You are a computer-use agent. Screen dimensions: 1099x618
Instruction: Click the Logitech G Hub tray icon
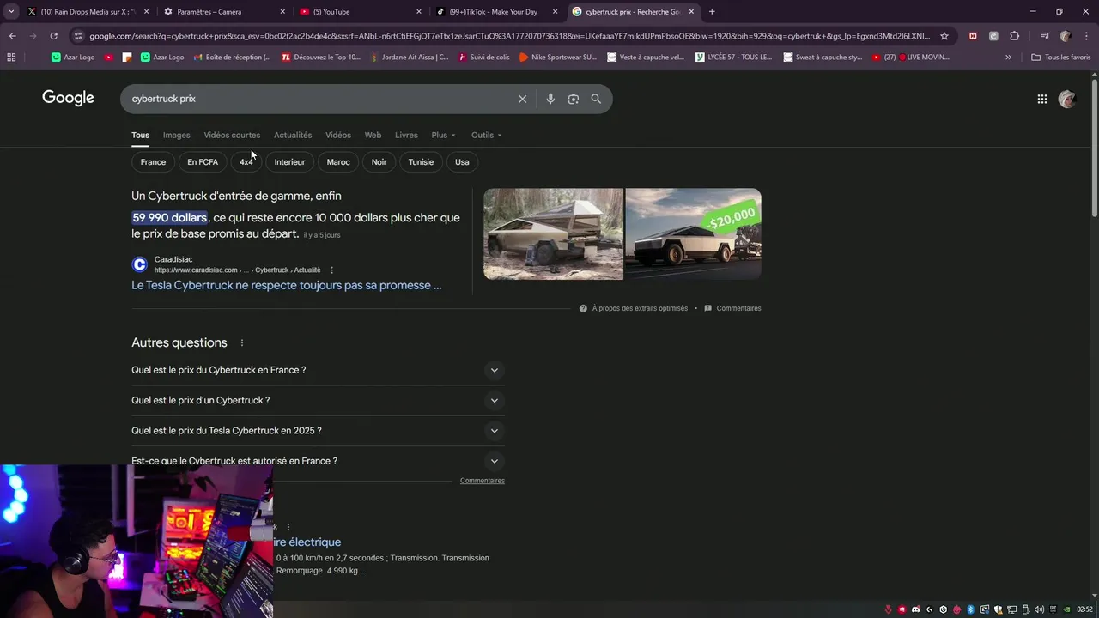tap(929, 609)
